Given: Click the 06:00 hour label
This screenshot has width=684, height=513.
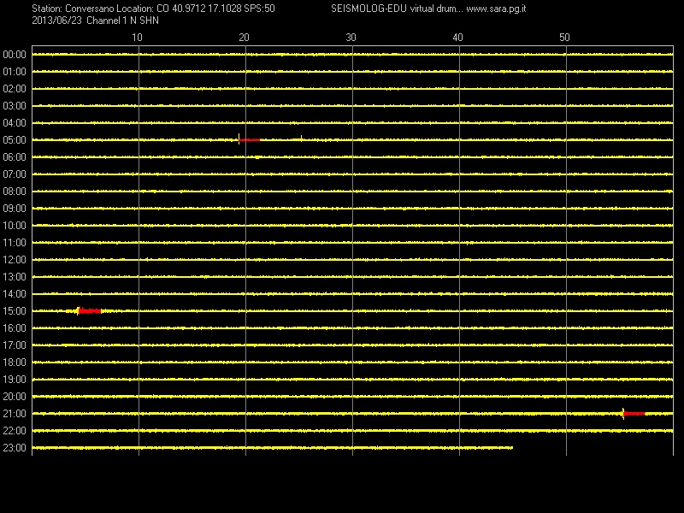Looking at the screenshot, I should tap(15, 157).
